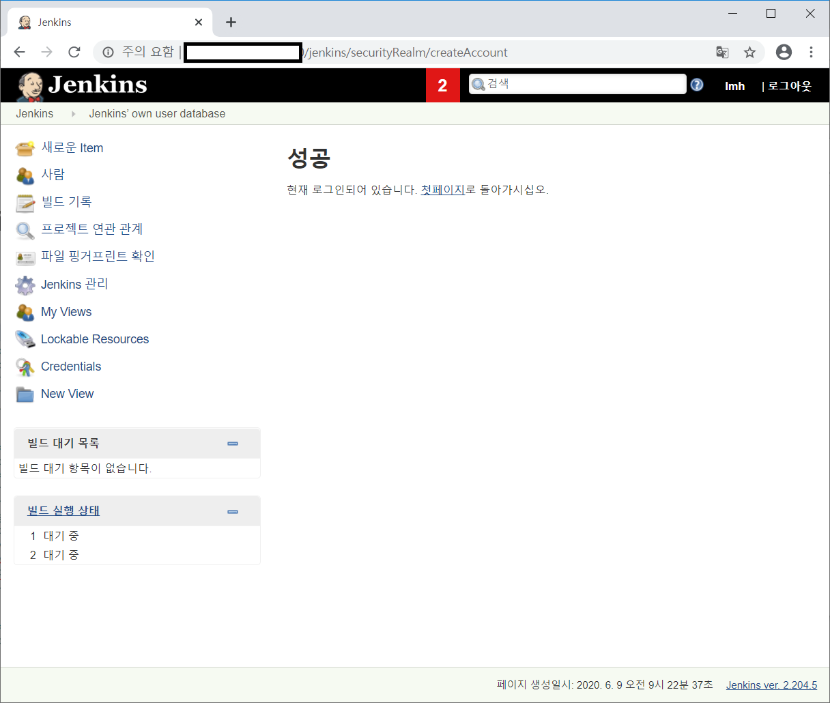Click Jenkins ver. 2.204.5 footer link

pyautogui.click(x=771, y=685)
